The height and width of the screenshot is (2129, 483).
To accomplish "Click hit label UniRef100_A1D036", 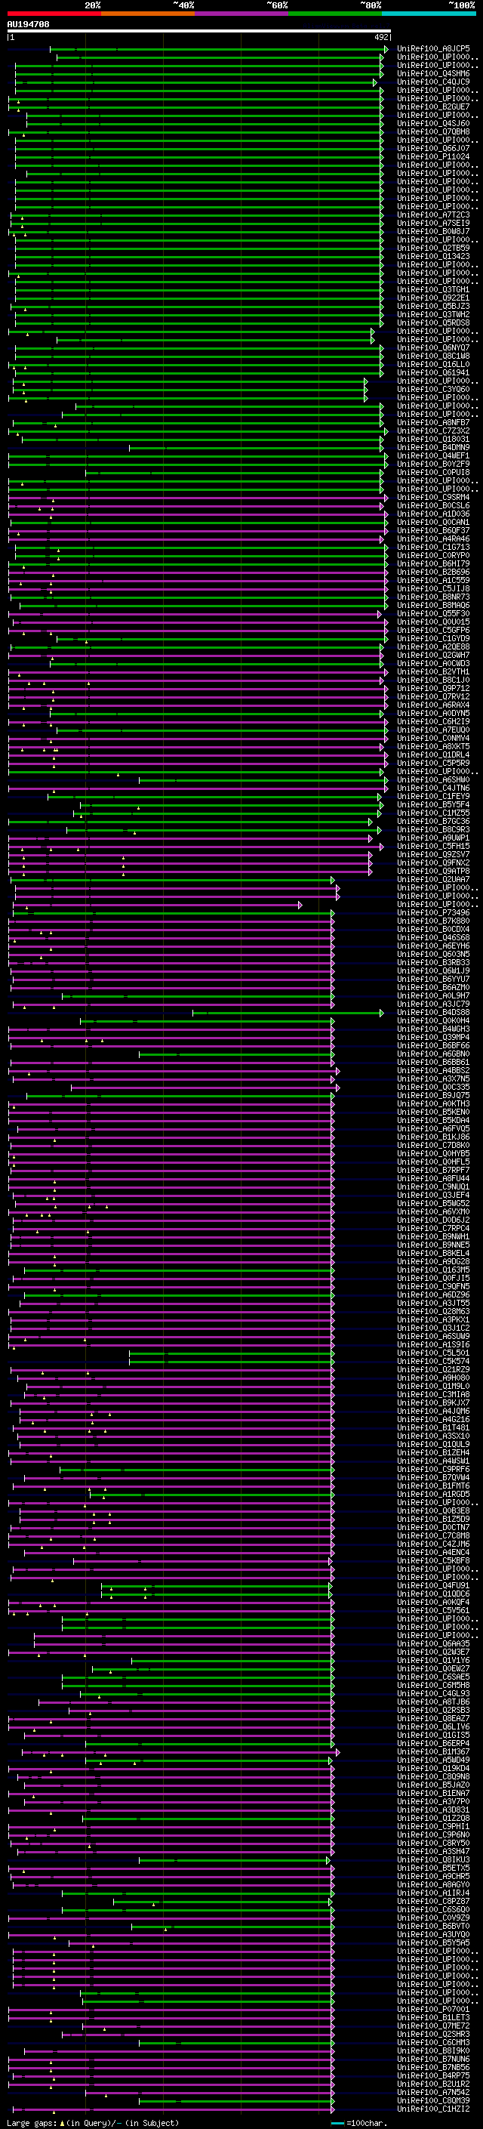I will coord(433,514).
